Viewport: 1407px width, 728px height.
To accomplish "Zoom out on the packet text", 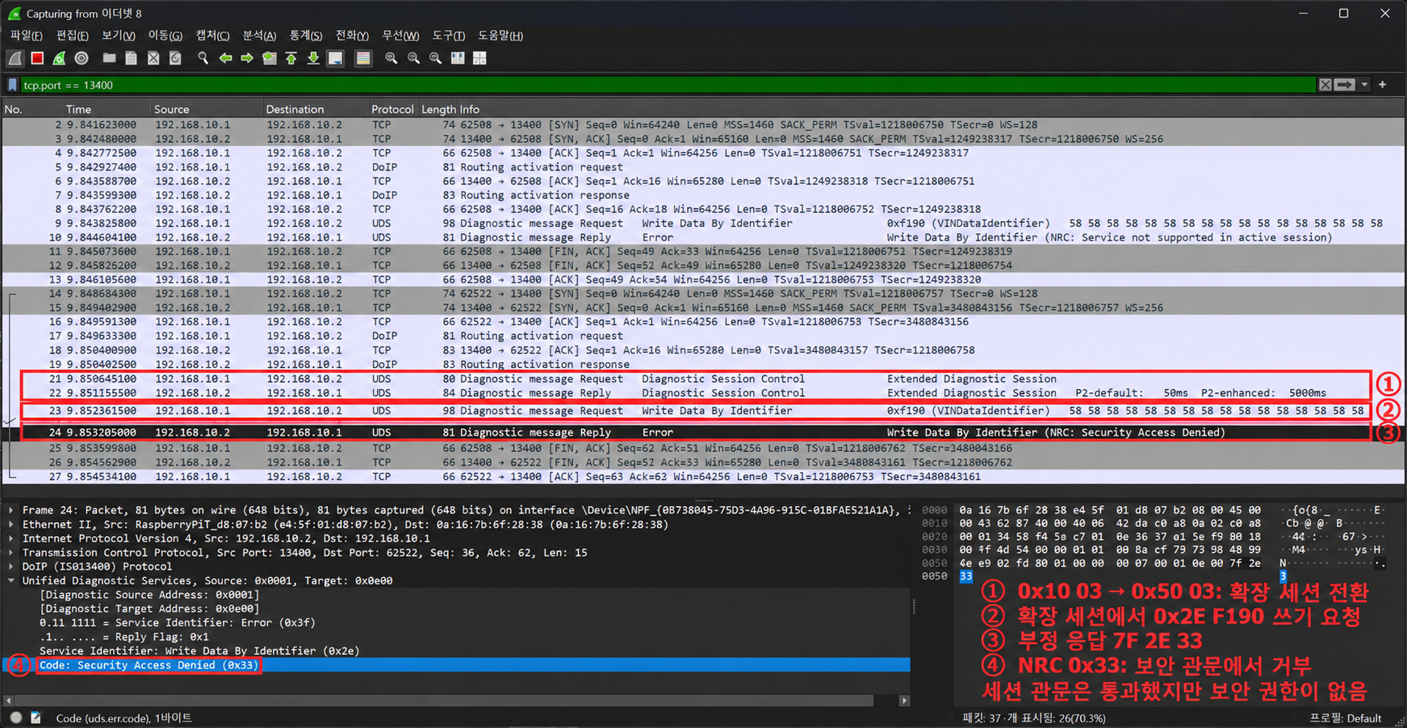I will pyautogui.click(x=413, y=58).
